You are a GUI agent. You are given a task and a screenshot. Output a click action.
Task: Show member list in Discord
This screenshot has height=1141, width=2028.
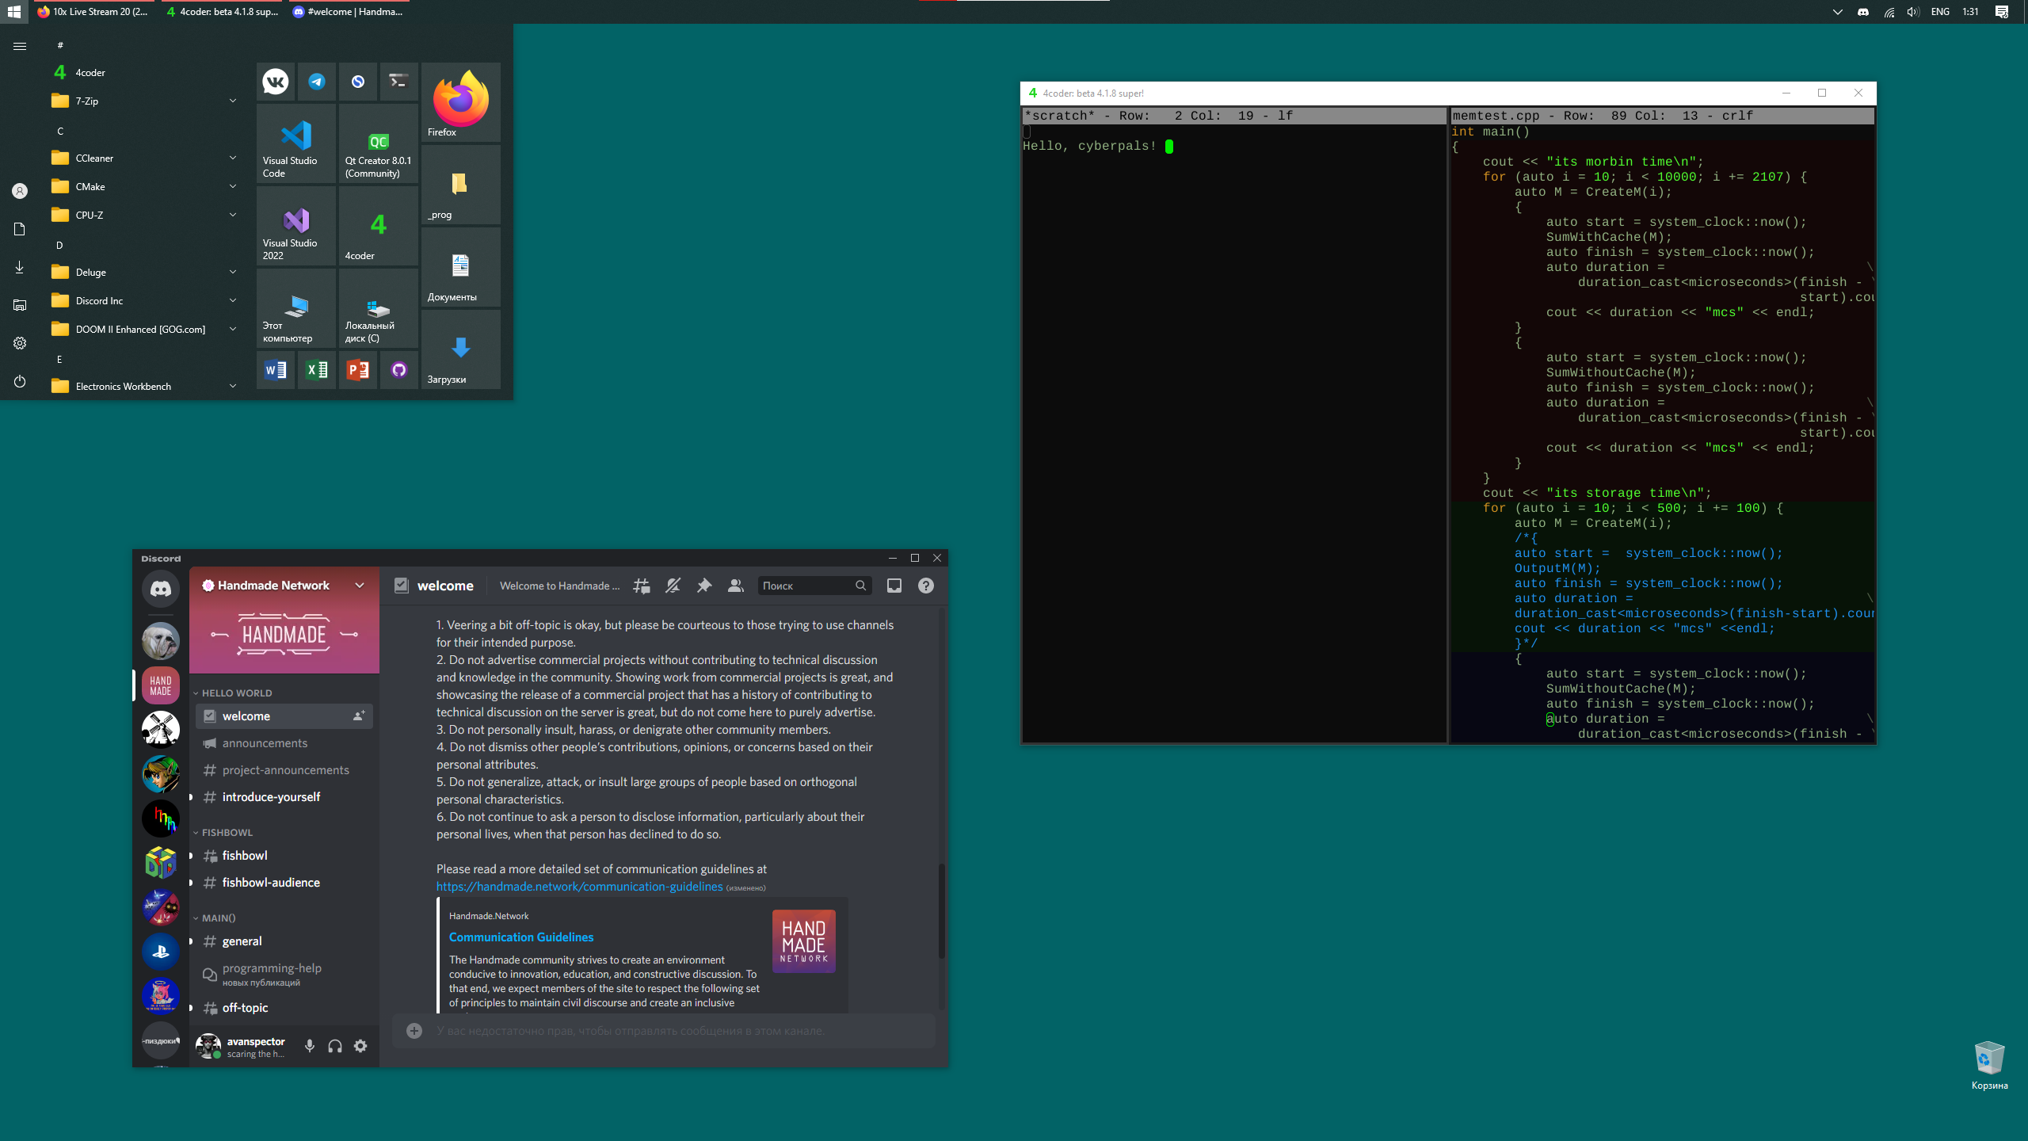[735, 586]
